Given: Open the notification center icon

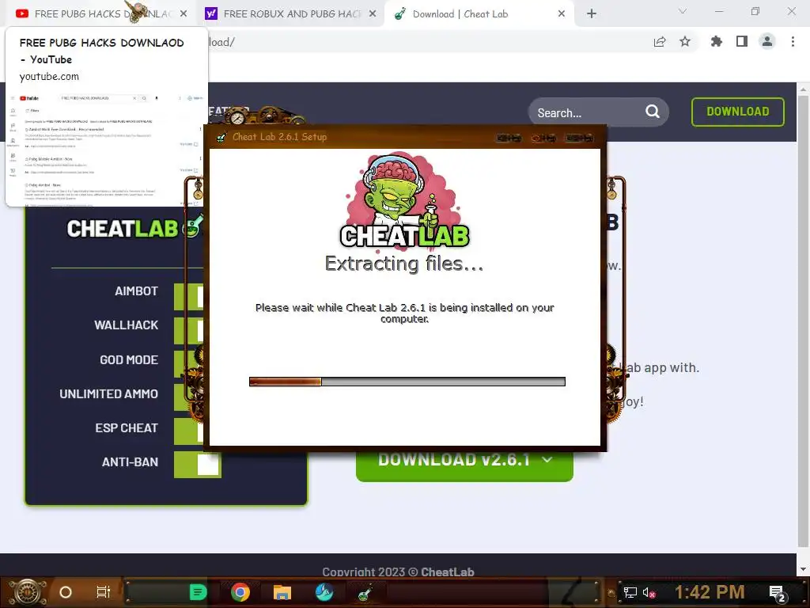Looking at the screenshot, I should 777,593.
